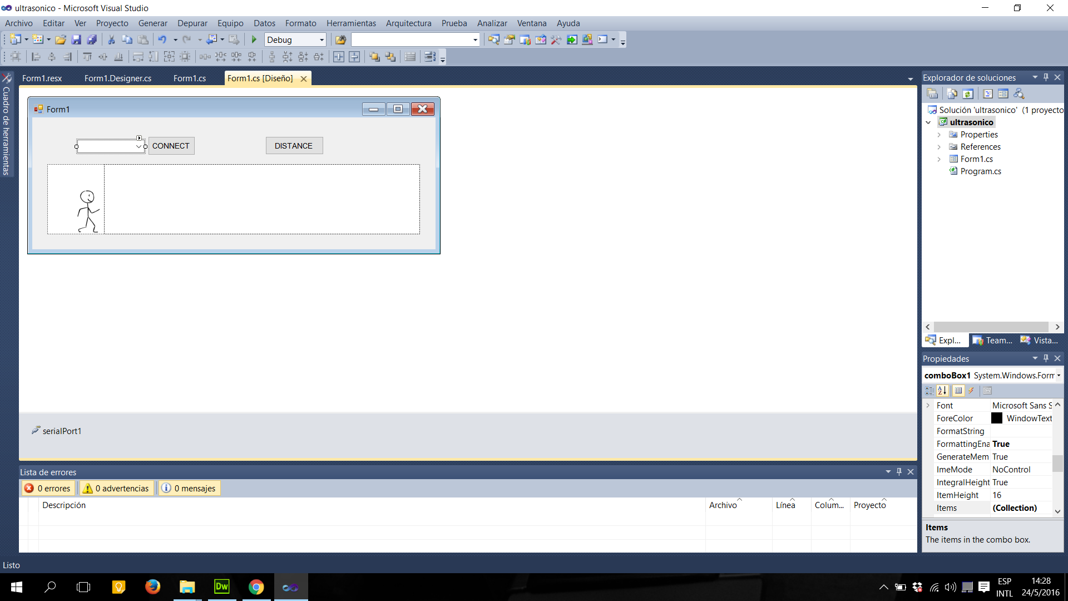The image size is (1068, 601).
Task: Switch to the Form1.resx tab
Action: point(42,78)
